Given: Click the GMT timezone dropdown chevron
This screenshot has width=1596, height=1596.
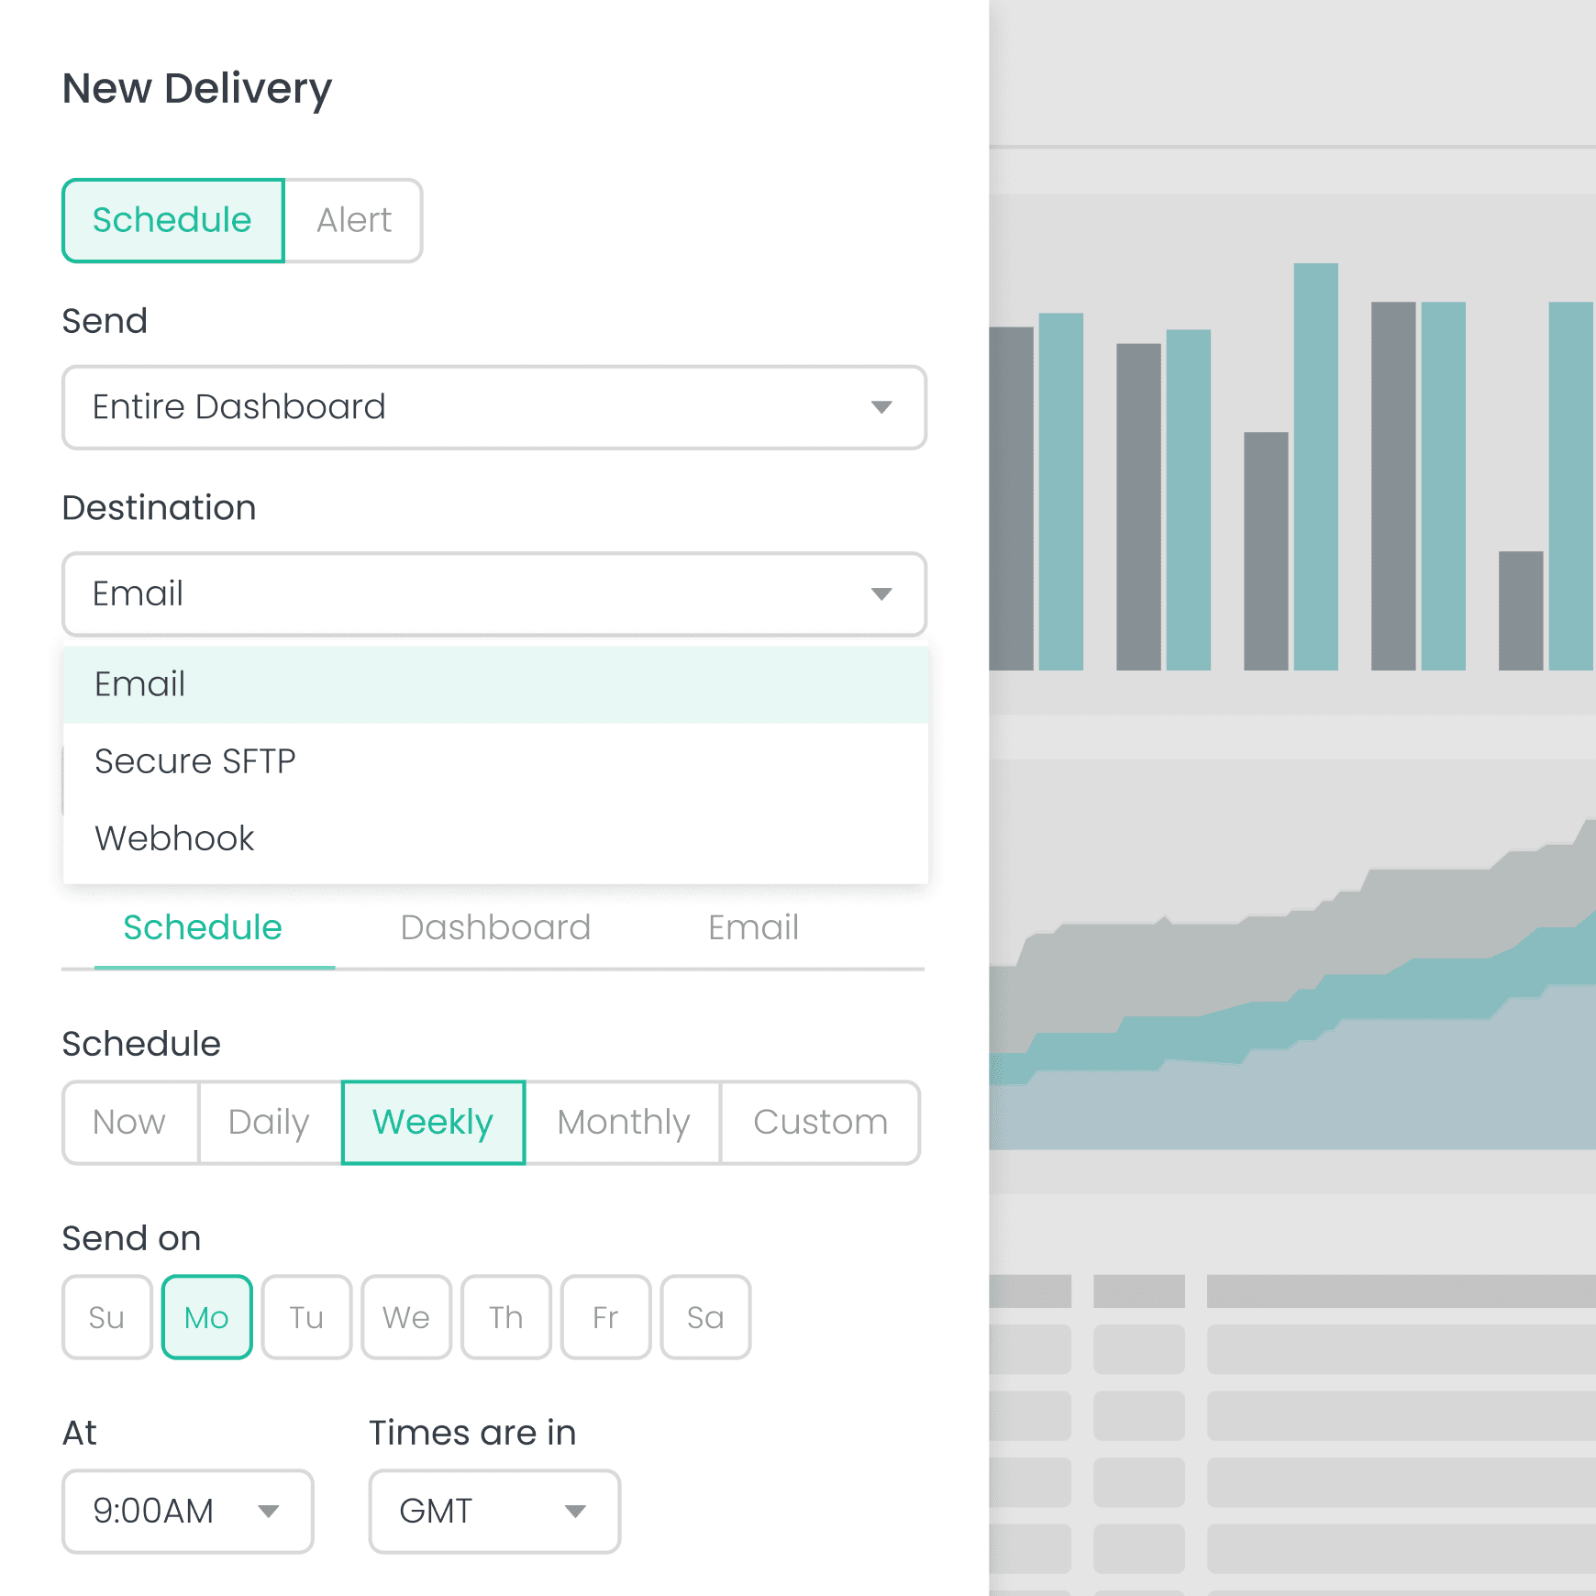Looking at the screenshot, I should [x=576, y=1512].
